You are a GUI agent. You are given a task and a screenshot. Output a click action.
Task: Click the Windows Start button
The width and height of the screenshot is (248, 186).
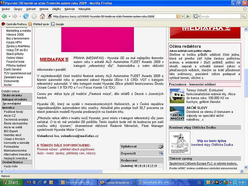tap(11, 182)
